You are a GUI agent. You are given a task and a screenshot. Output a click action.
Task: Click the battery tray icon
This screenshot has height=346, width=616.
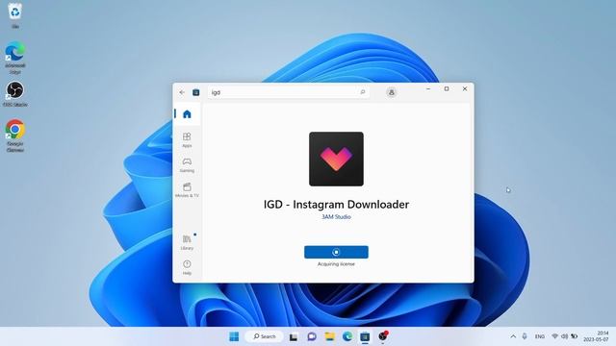click(x=575, y=336)
